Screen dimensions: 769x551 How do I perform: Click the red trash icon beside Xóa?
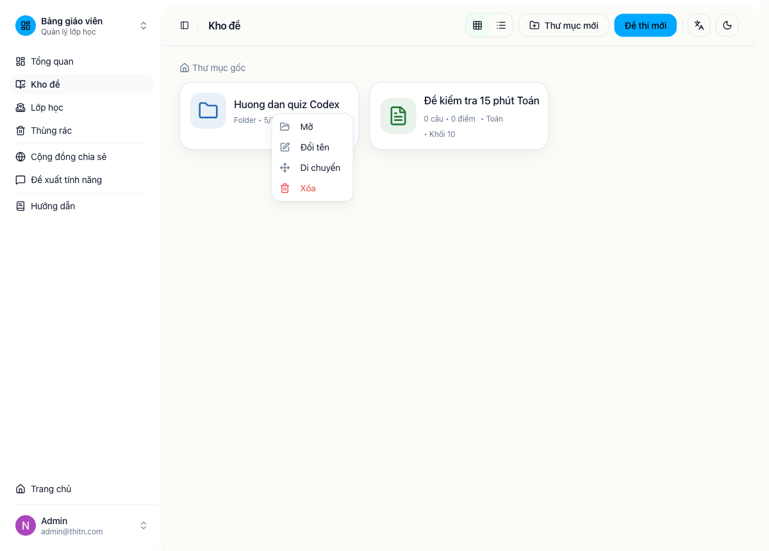tap(285, 188)
